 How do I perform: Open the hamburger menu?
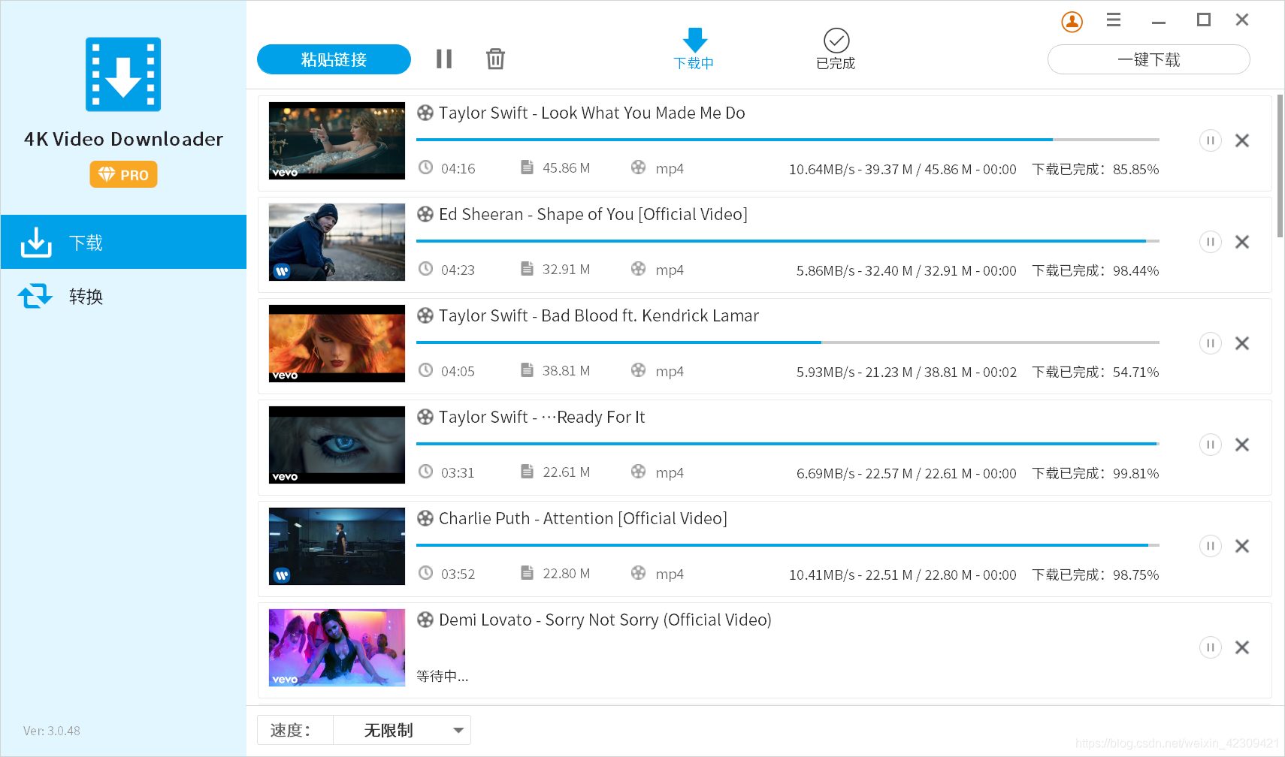coord(1114,20)
